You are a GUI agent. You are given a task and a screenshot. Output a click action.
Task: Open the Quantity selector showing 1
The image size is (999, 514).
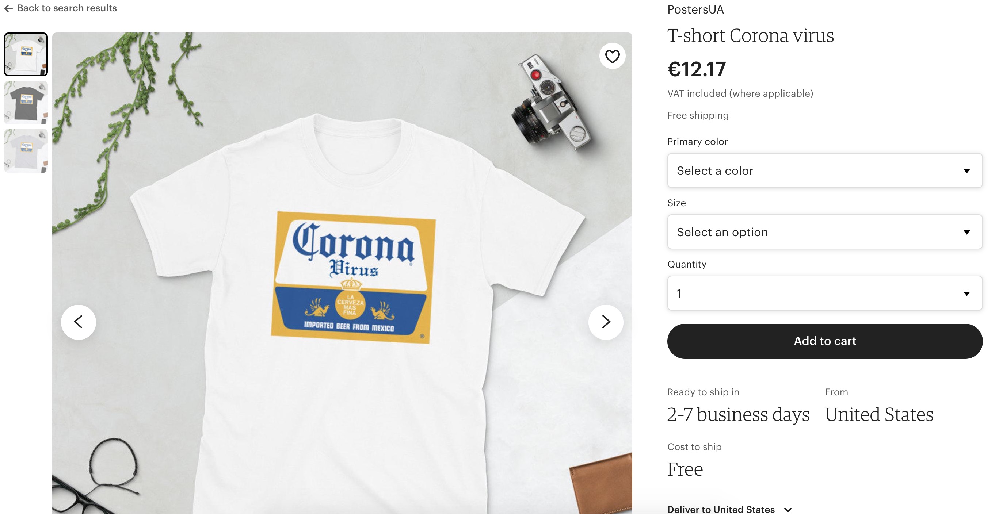pyautogui.click(x=824, y=293)
